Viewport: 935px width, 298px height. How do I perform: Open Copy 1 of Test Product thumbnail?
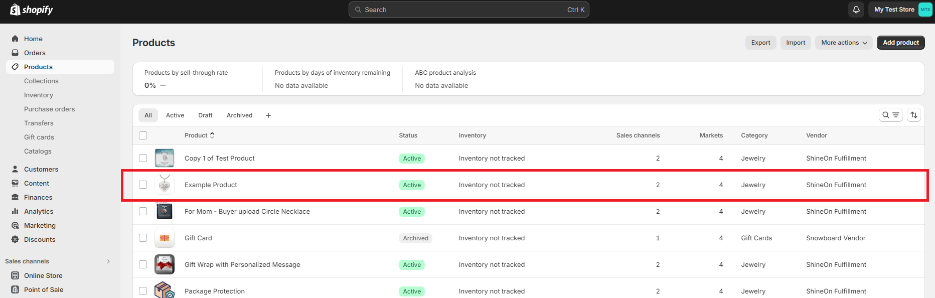click(x=165, y=158)
